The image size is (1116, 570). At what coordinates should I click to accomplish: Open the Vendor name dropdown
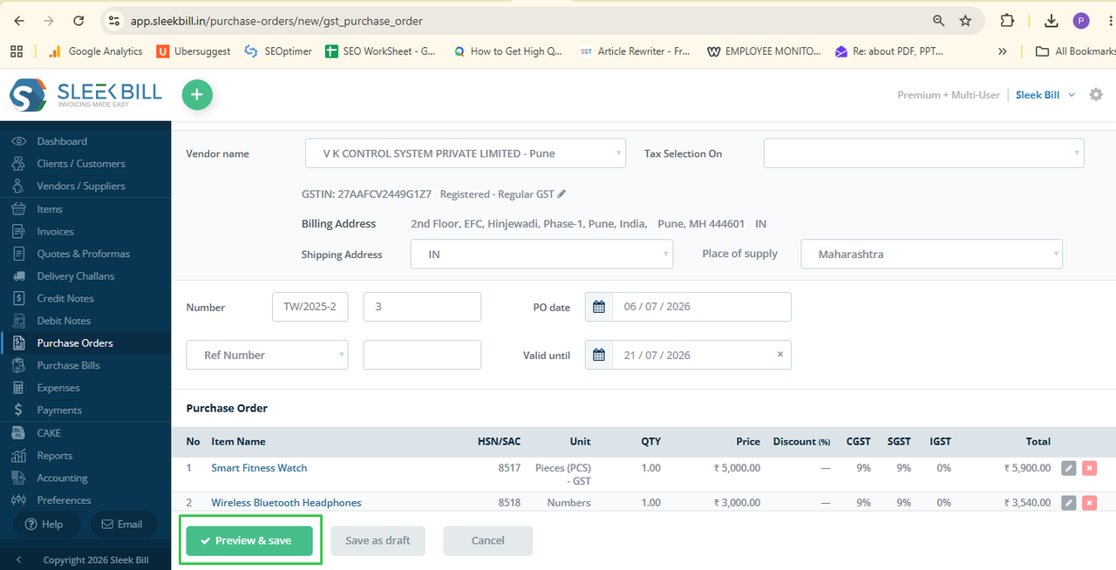pyautogui.click(x=466, y=153)
